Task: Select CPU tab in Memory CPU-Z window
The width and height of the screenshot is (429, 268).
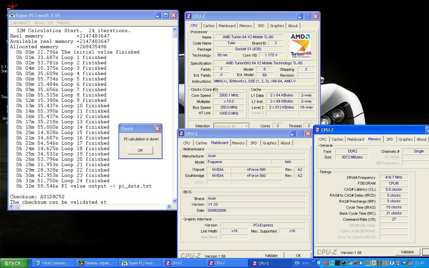Action: [x=322, y=139]
